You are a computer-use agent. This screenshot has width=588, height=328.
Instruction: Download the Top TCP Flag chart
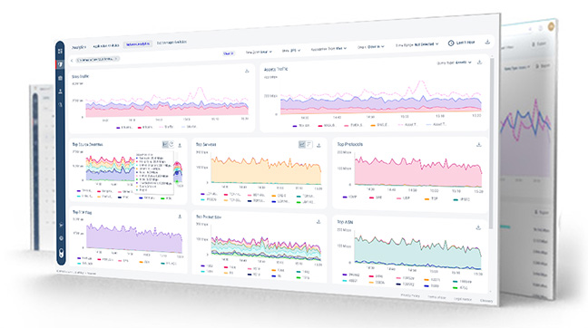tap(180, 217)
